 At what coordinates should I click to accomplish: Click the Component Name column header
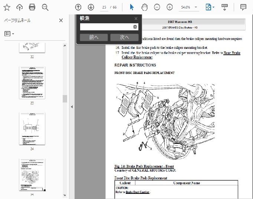[x=187, y=183]
